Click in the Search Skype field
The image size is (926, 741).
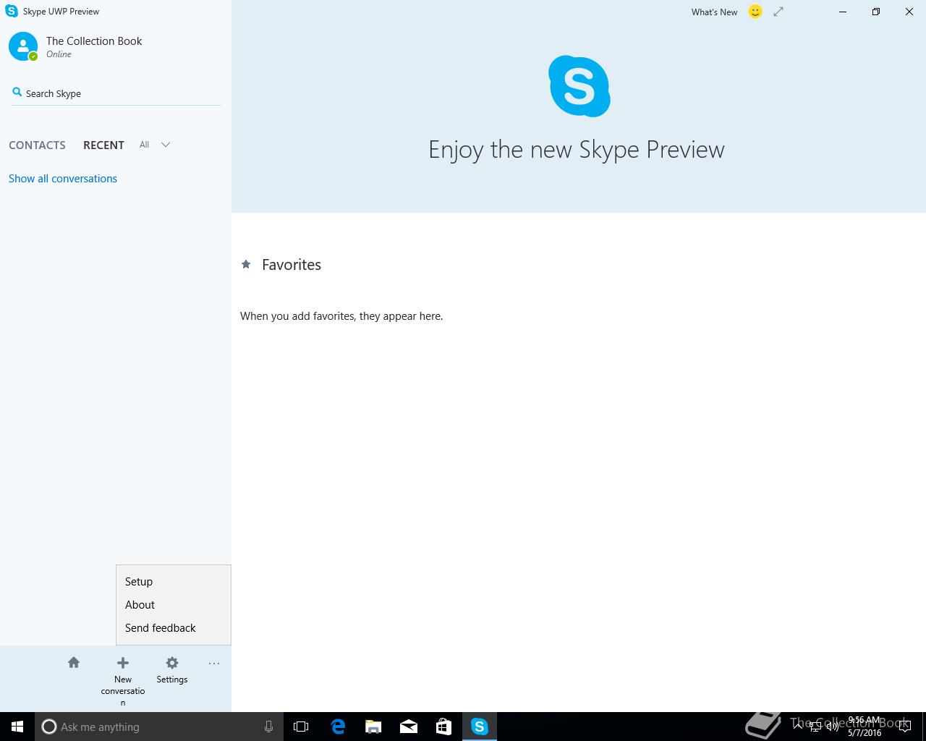click(x=116, y=93)
